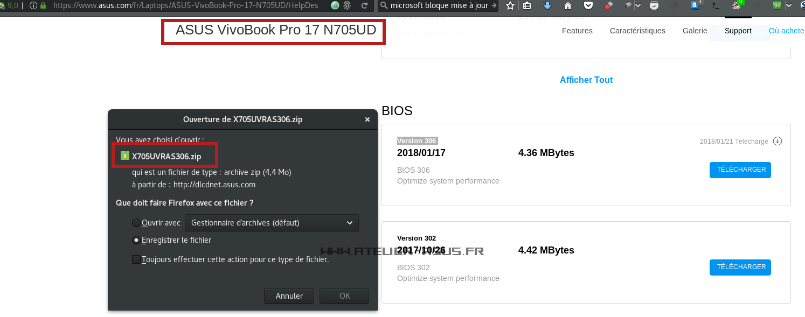Click inside the search field with microsoft query
Viewport: 805px width, 317px height.
[442, 6]
